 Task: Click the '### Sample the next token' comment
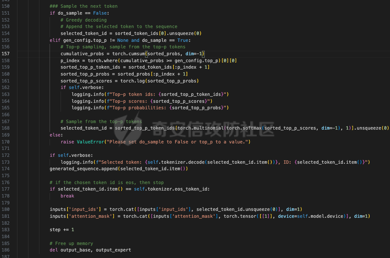tap(83, 6)
